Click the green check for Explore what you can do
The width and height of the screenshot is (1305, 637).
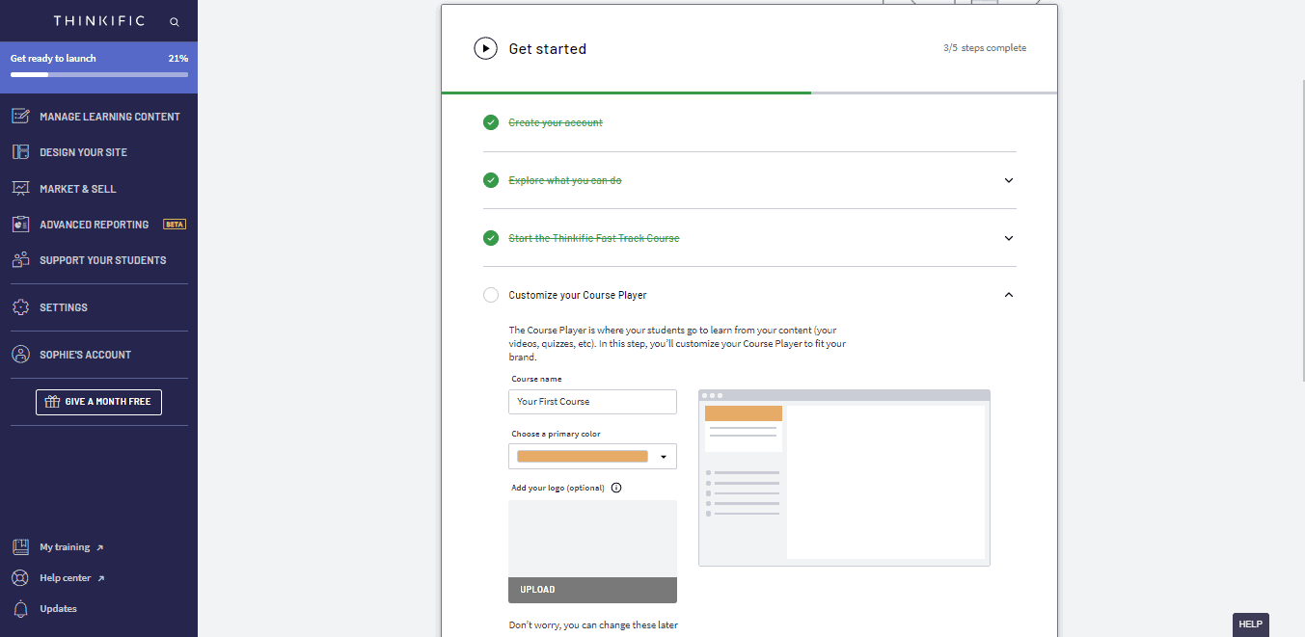[491, 180]
